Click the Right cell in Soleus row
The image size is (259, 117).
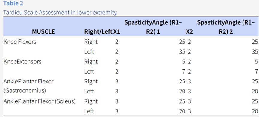click(x=91, y=101)
